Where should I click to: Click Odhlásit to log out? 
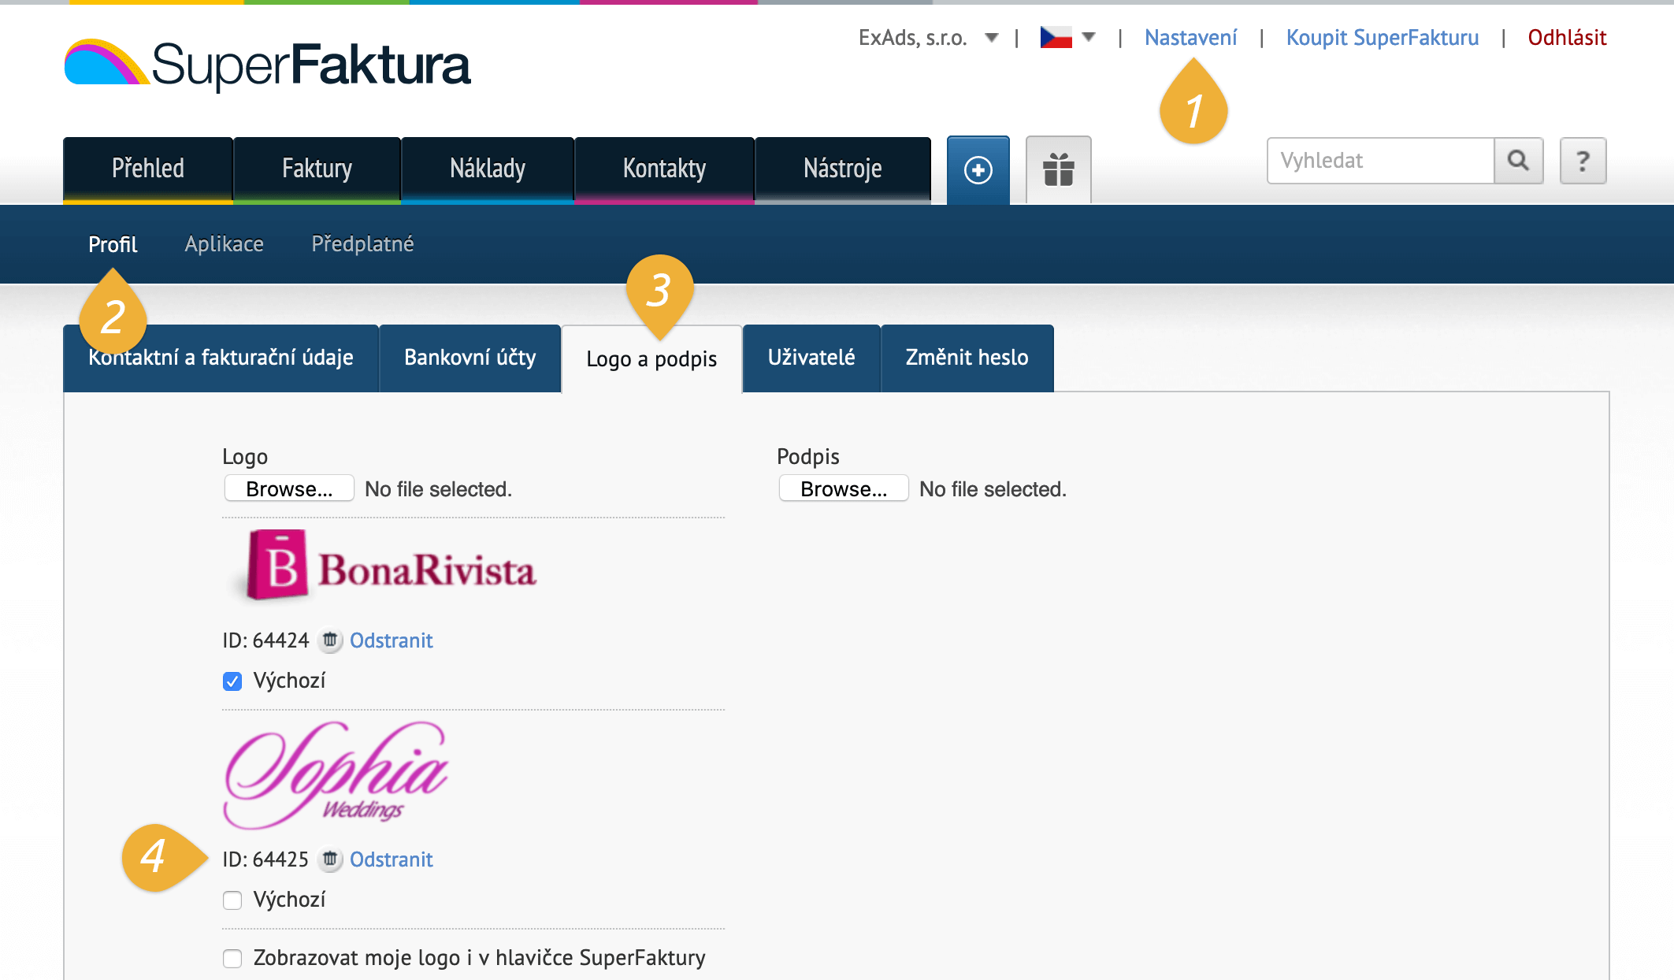pos(1568,38)
